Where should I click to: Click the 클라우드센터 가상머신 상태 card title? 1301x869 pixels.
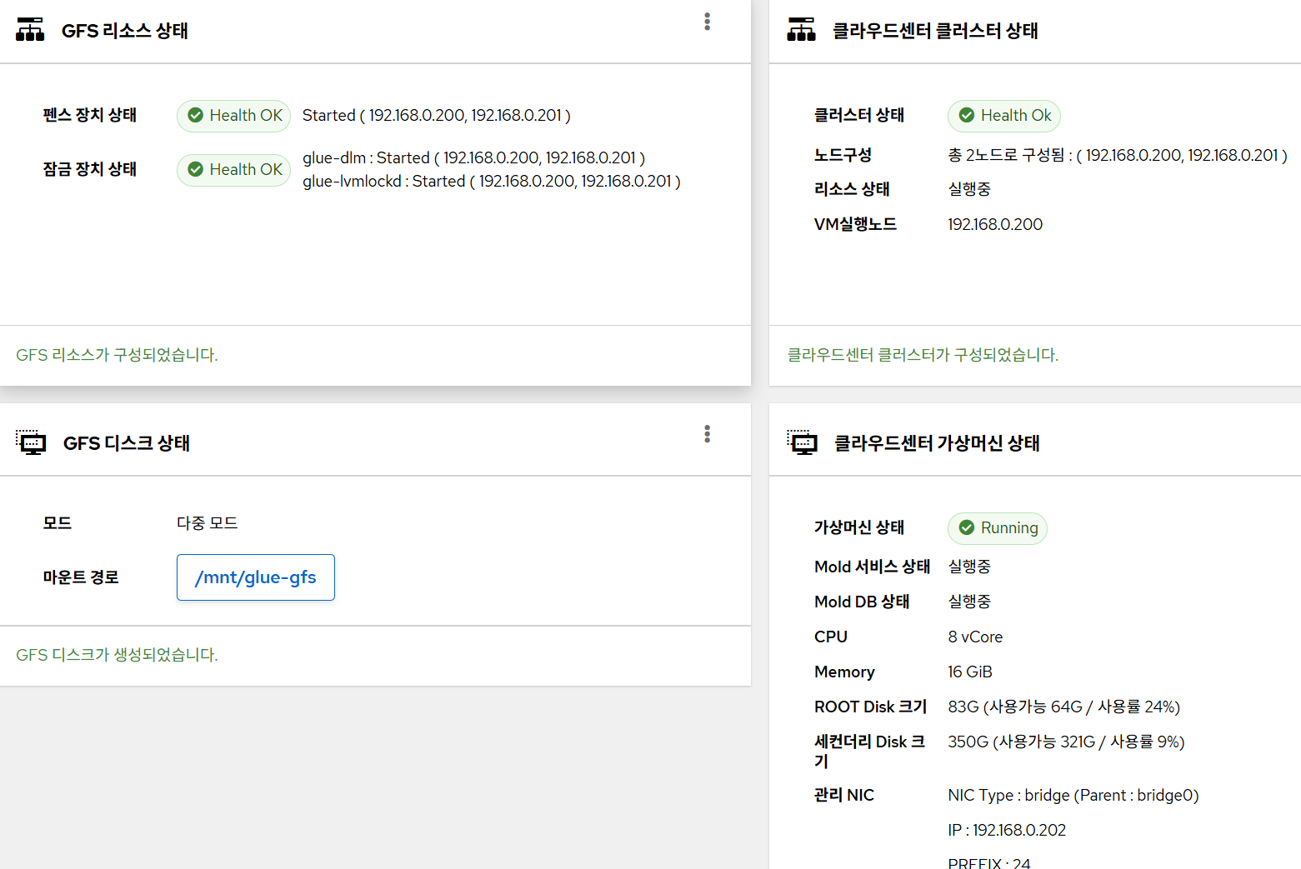(937, 443)
